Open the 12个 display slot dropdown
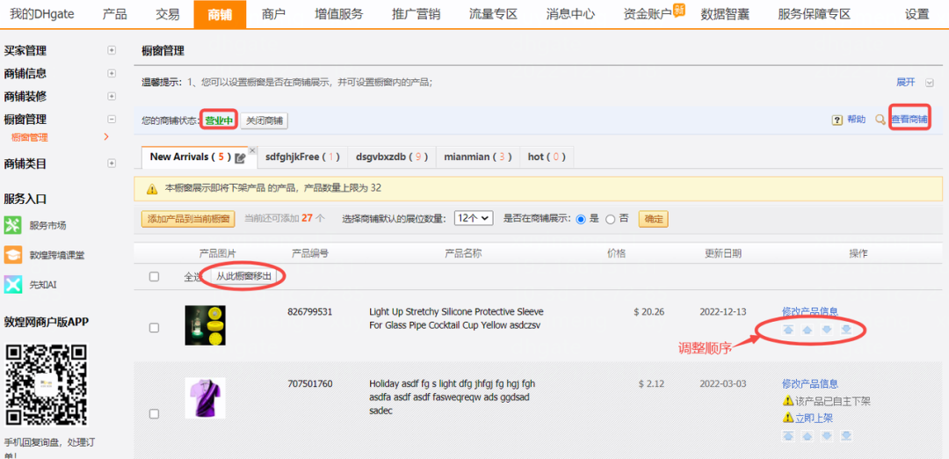Image resolution: width=949 pixels, height=459 pixels. [x=474, y=219]
